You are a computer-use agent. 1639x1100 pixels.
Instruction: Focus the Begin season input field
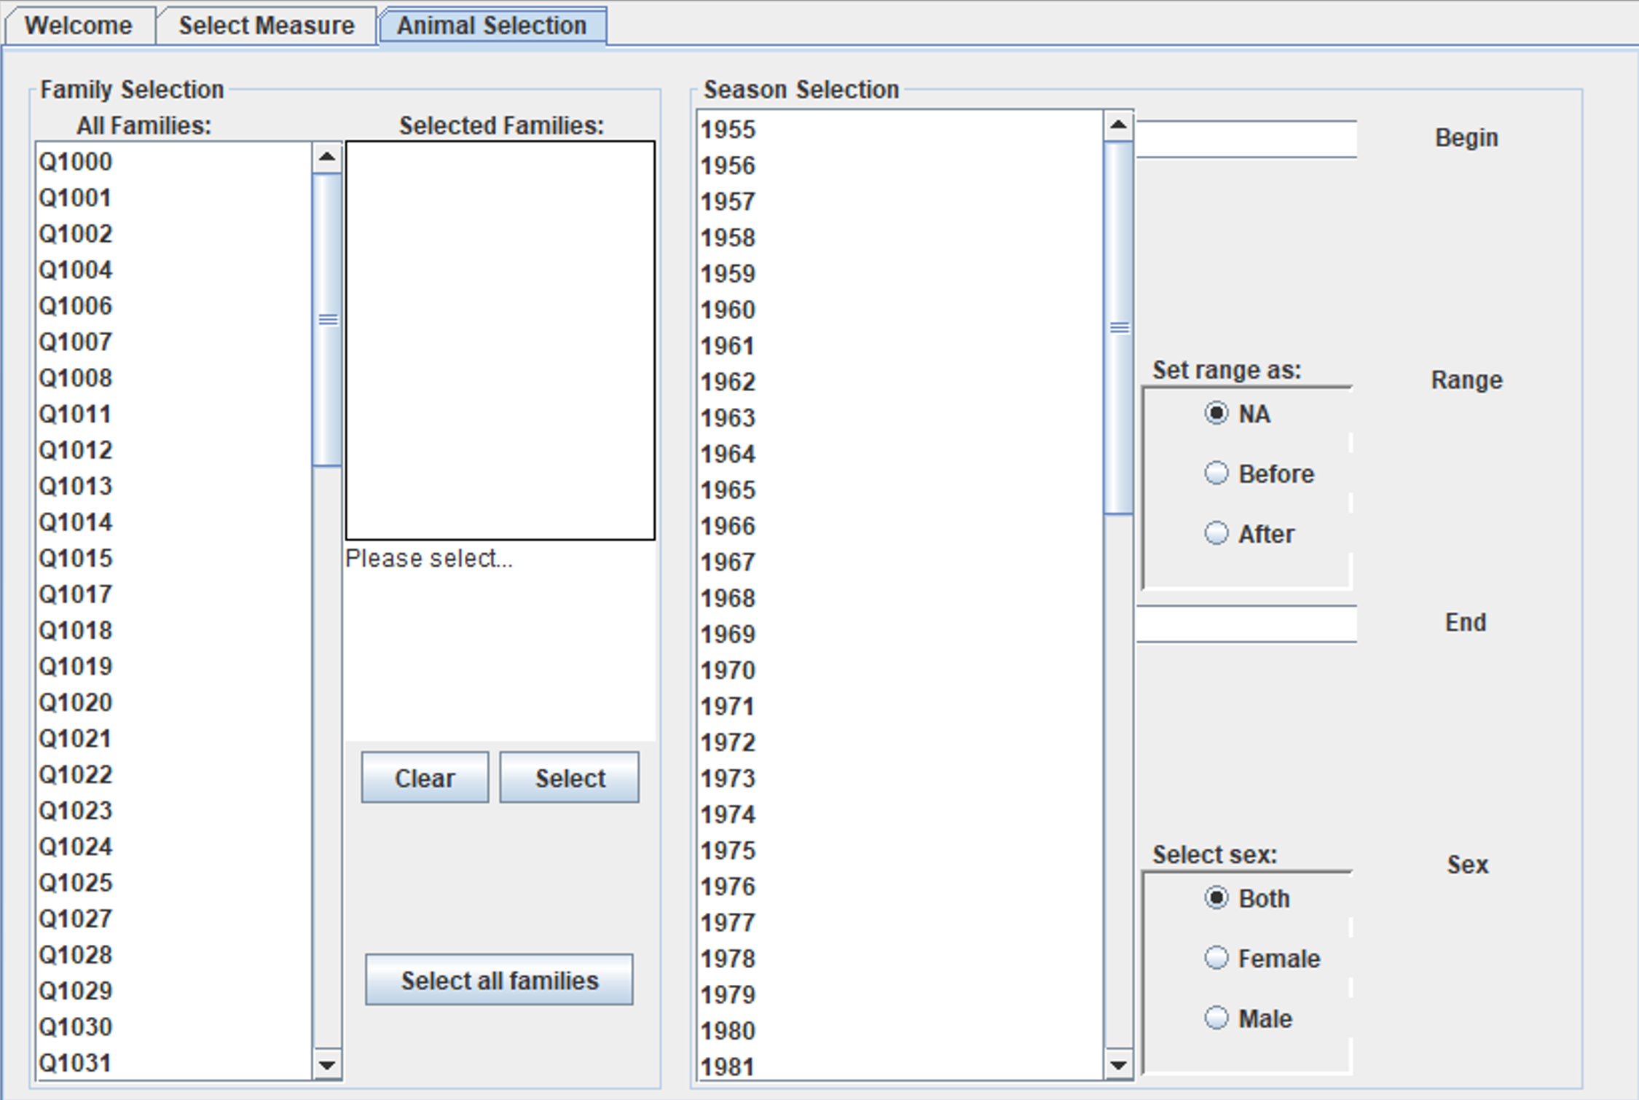[1246, 138]
